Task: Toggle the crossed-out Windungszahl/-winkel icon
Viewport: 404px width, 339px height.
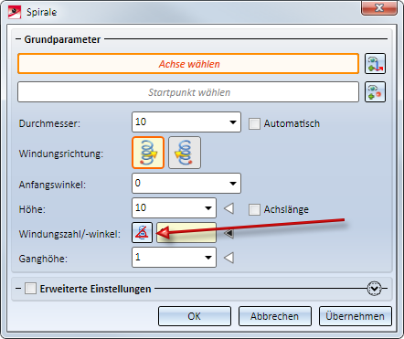Action: pyautogui.click(x=142, y=233)
